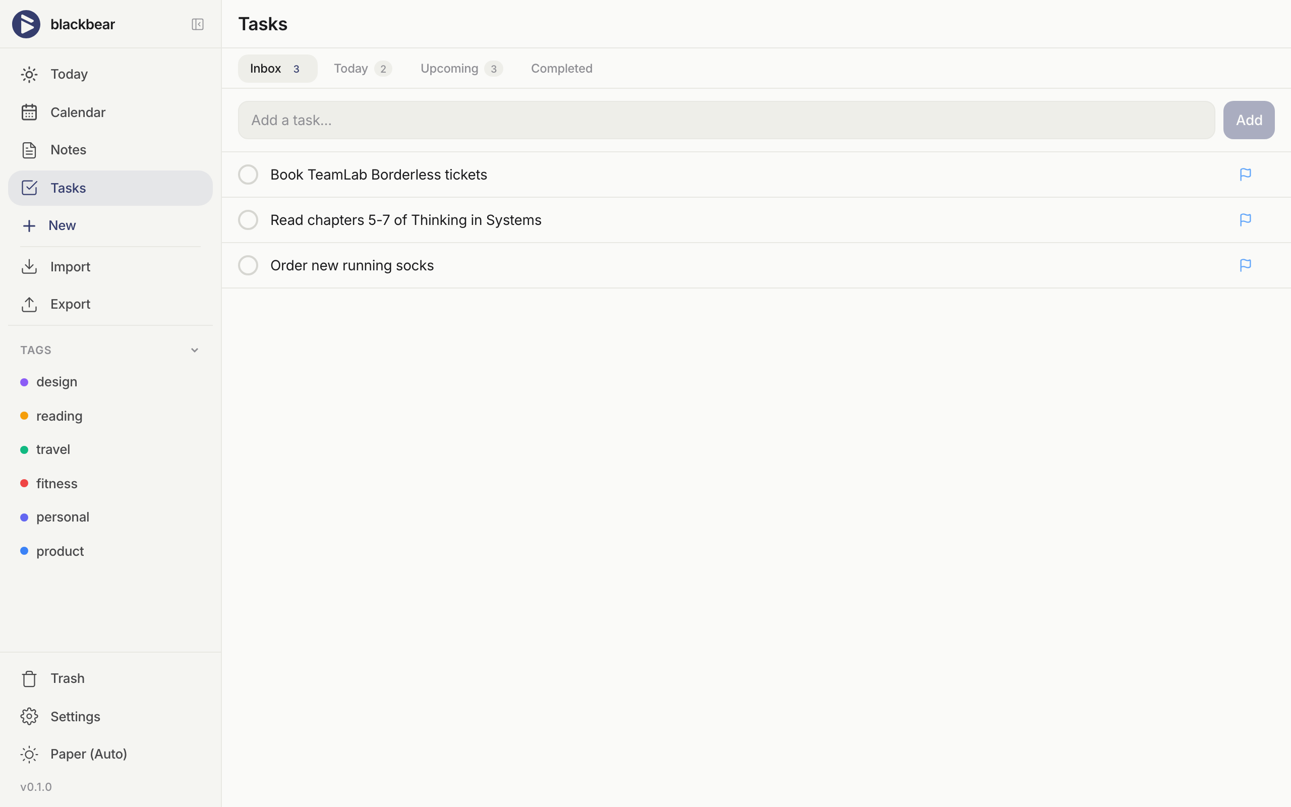Screen dimensions: 1291x807
Task: Open Settings via the gear icon
Action: [x=29, y=716]
